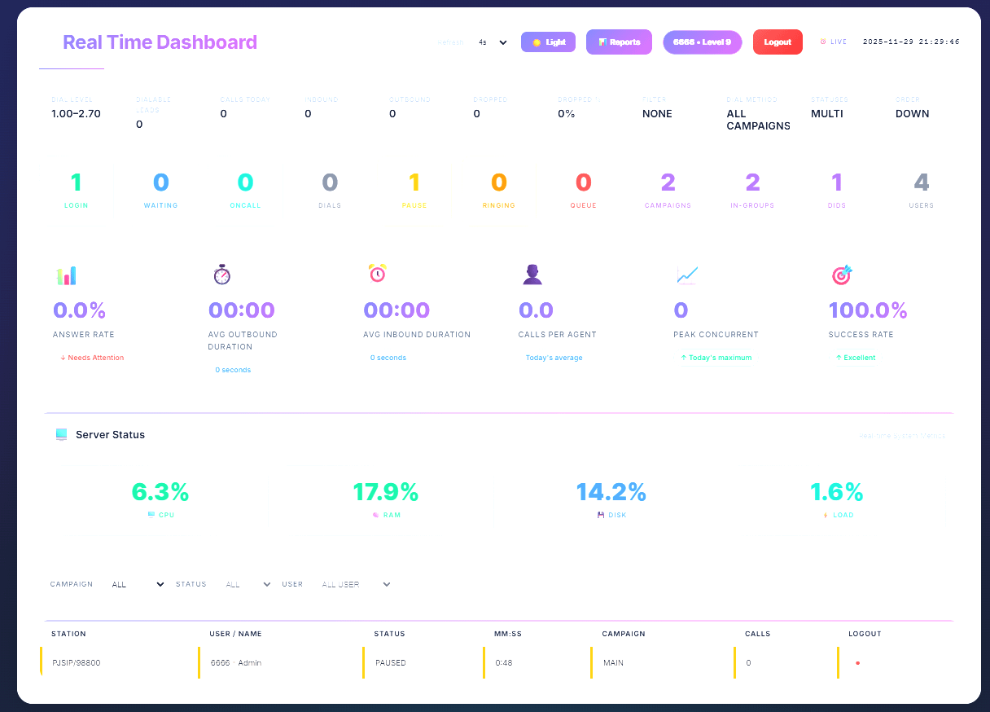Click the RAM icon under 17.9%
This screenshot has height=712, width=990.
[375, 515]
